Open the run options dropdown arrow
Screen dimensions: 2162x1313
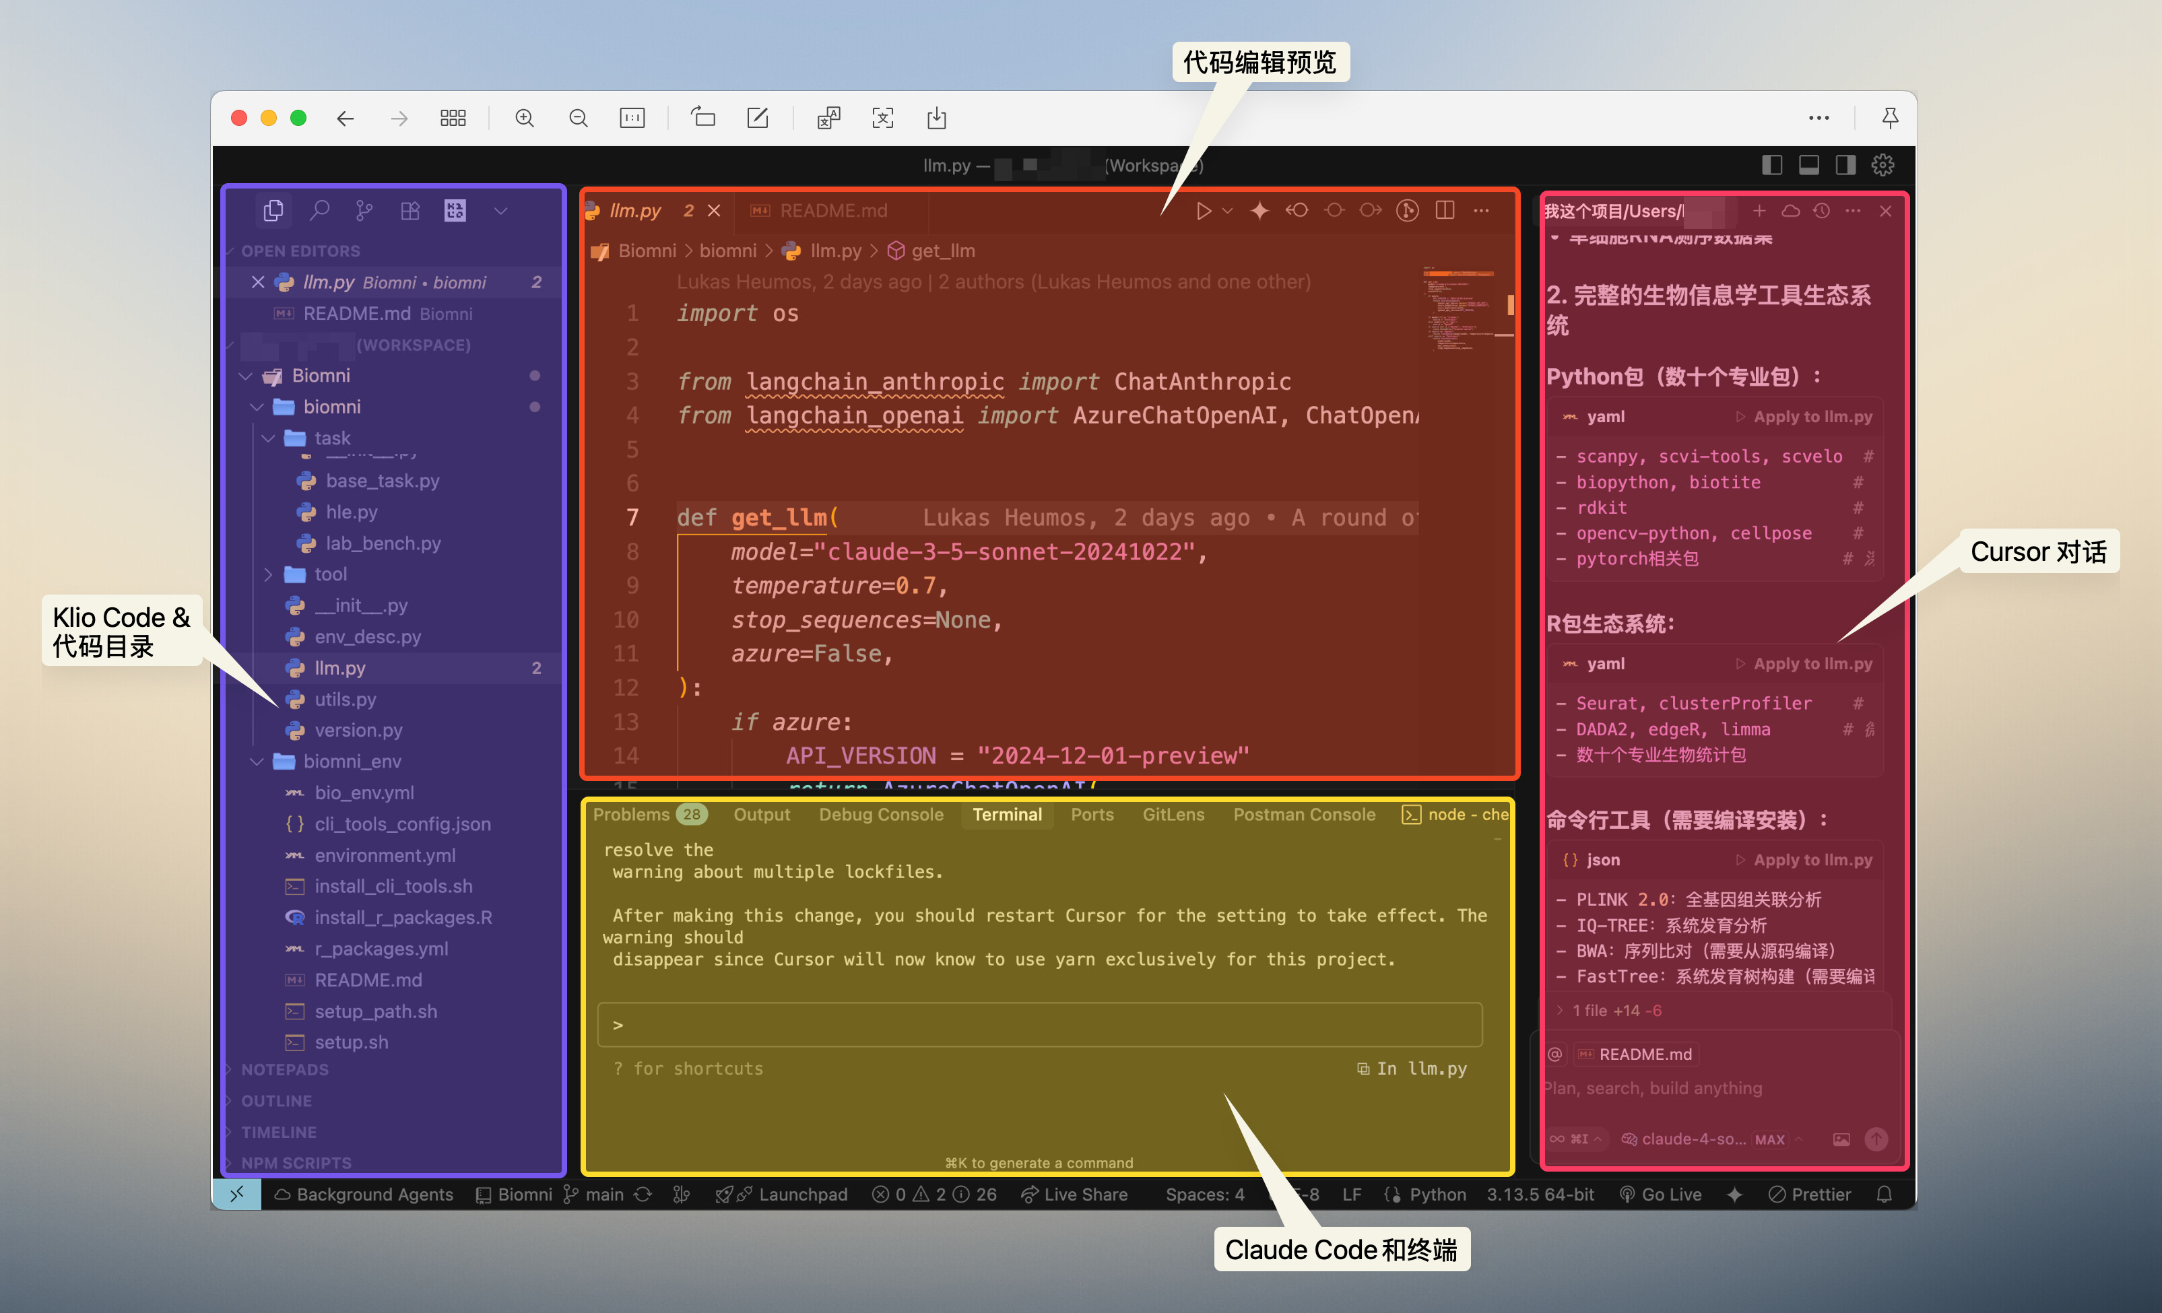pos(1228,211)
